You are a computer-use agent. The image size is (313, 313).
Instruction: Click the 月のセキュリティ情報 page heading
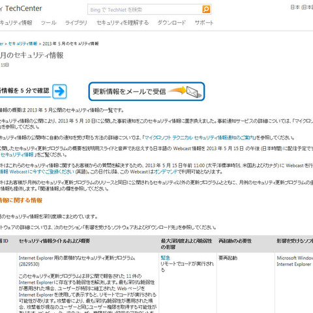tap(32, 55)
